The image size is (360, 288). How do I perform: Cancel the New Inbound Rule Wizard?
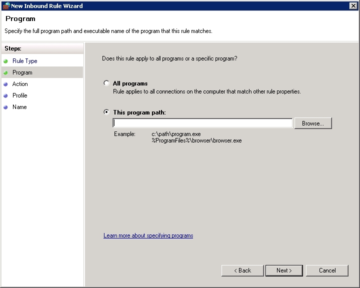(327, 270)
